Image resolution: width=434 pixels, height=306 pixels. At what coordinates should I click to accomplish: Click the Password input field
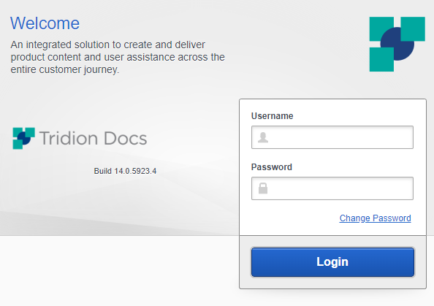point(332,188)
